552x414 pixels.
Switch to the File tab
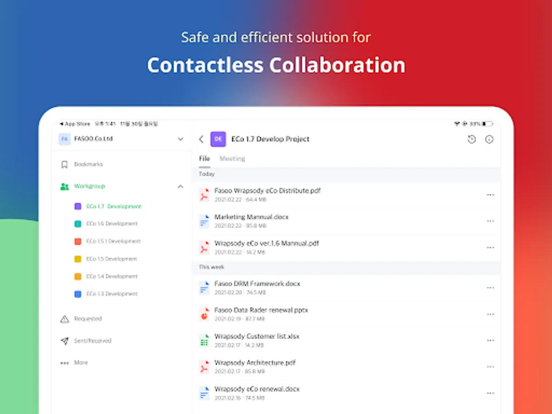tap(204, 159)
